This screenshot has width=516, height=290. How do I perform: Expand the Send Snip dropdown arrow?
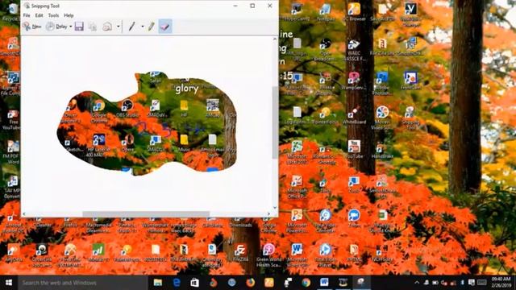119,27
